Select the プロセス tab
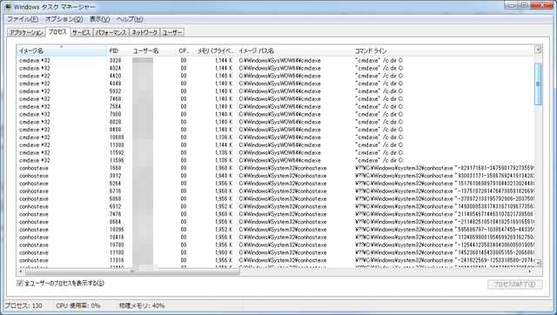The height and width of the screenshot is (315, 557). pyautogui.click(x=57, y=31)
